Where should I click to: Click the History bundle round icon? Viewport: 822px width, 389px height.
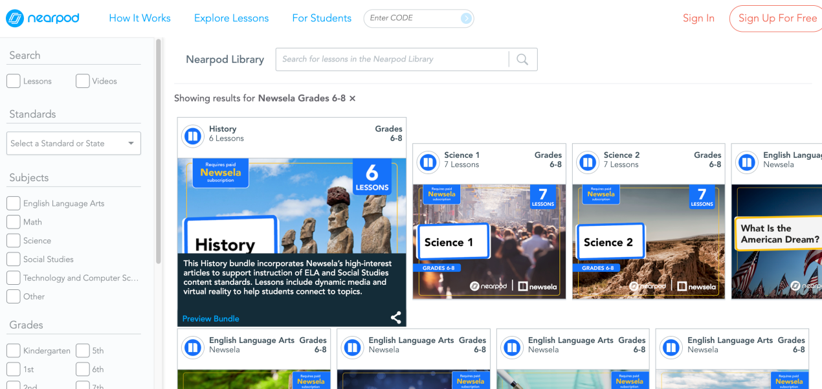pyautogui.click(x=192, y=136)
